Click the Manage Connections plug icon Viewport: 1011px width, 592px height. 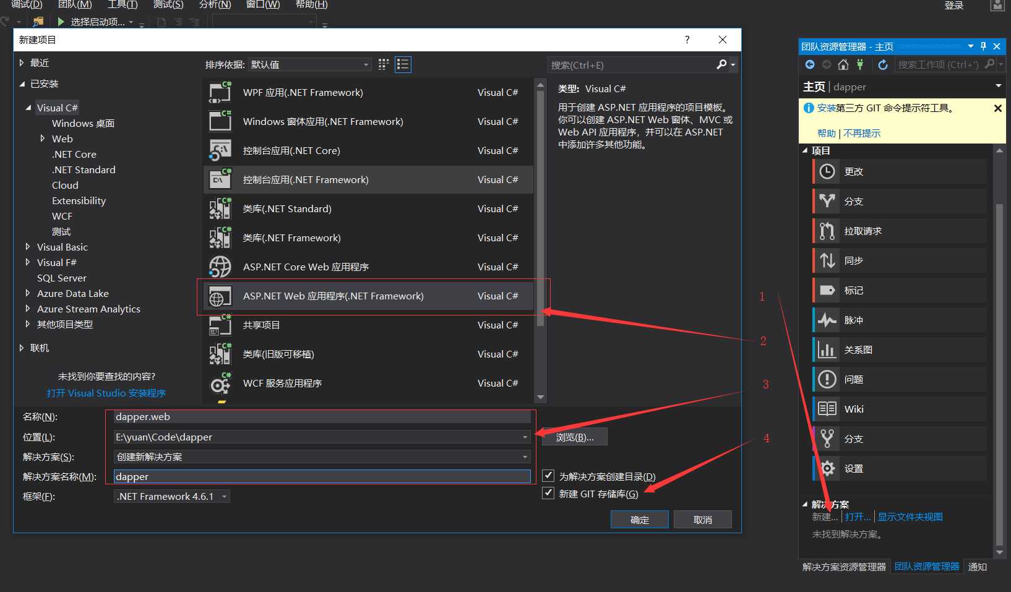[859, 64]
